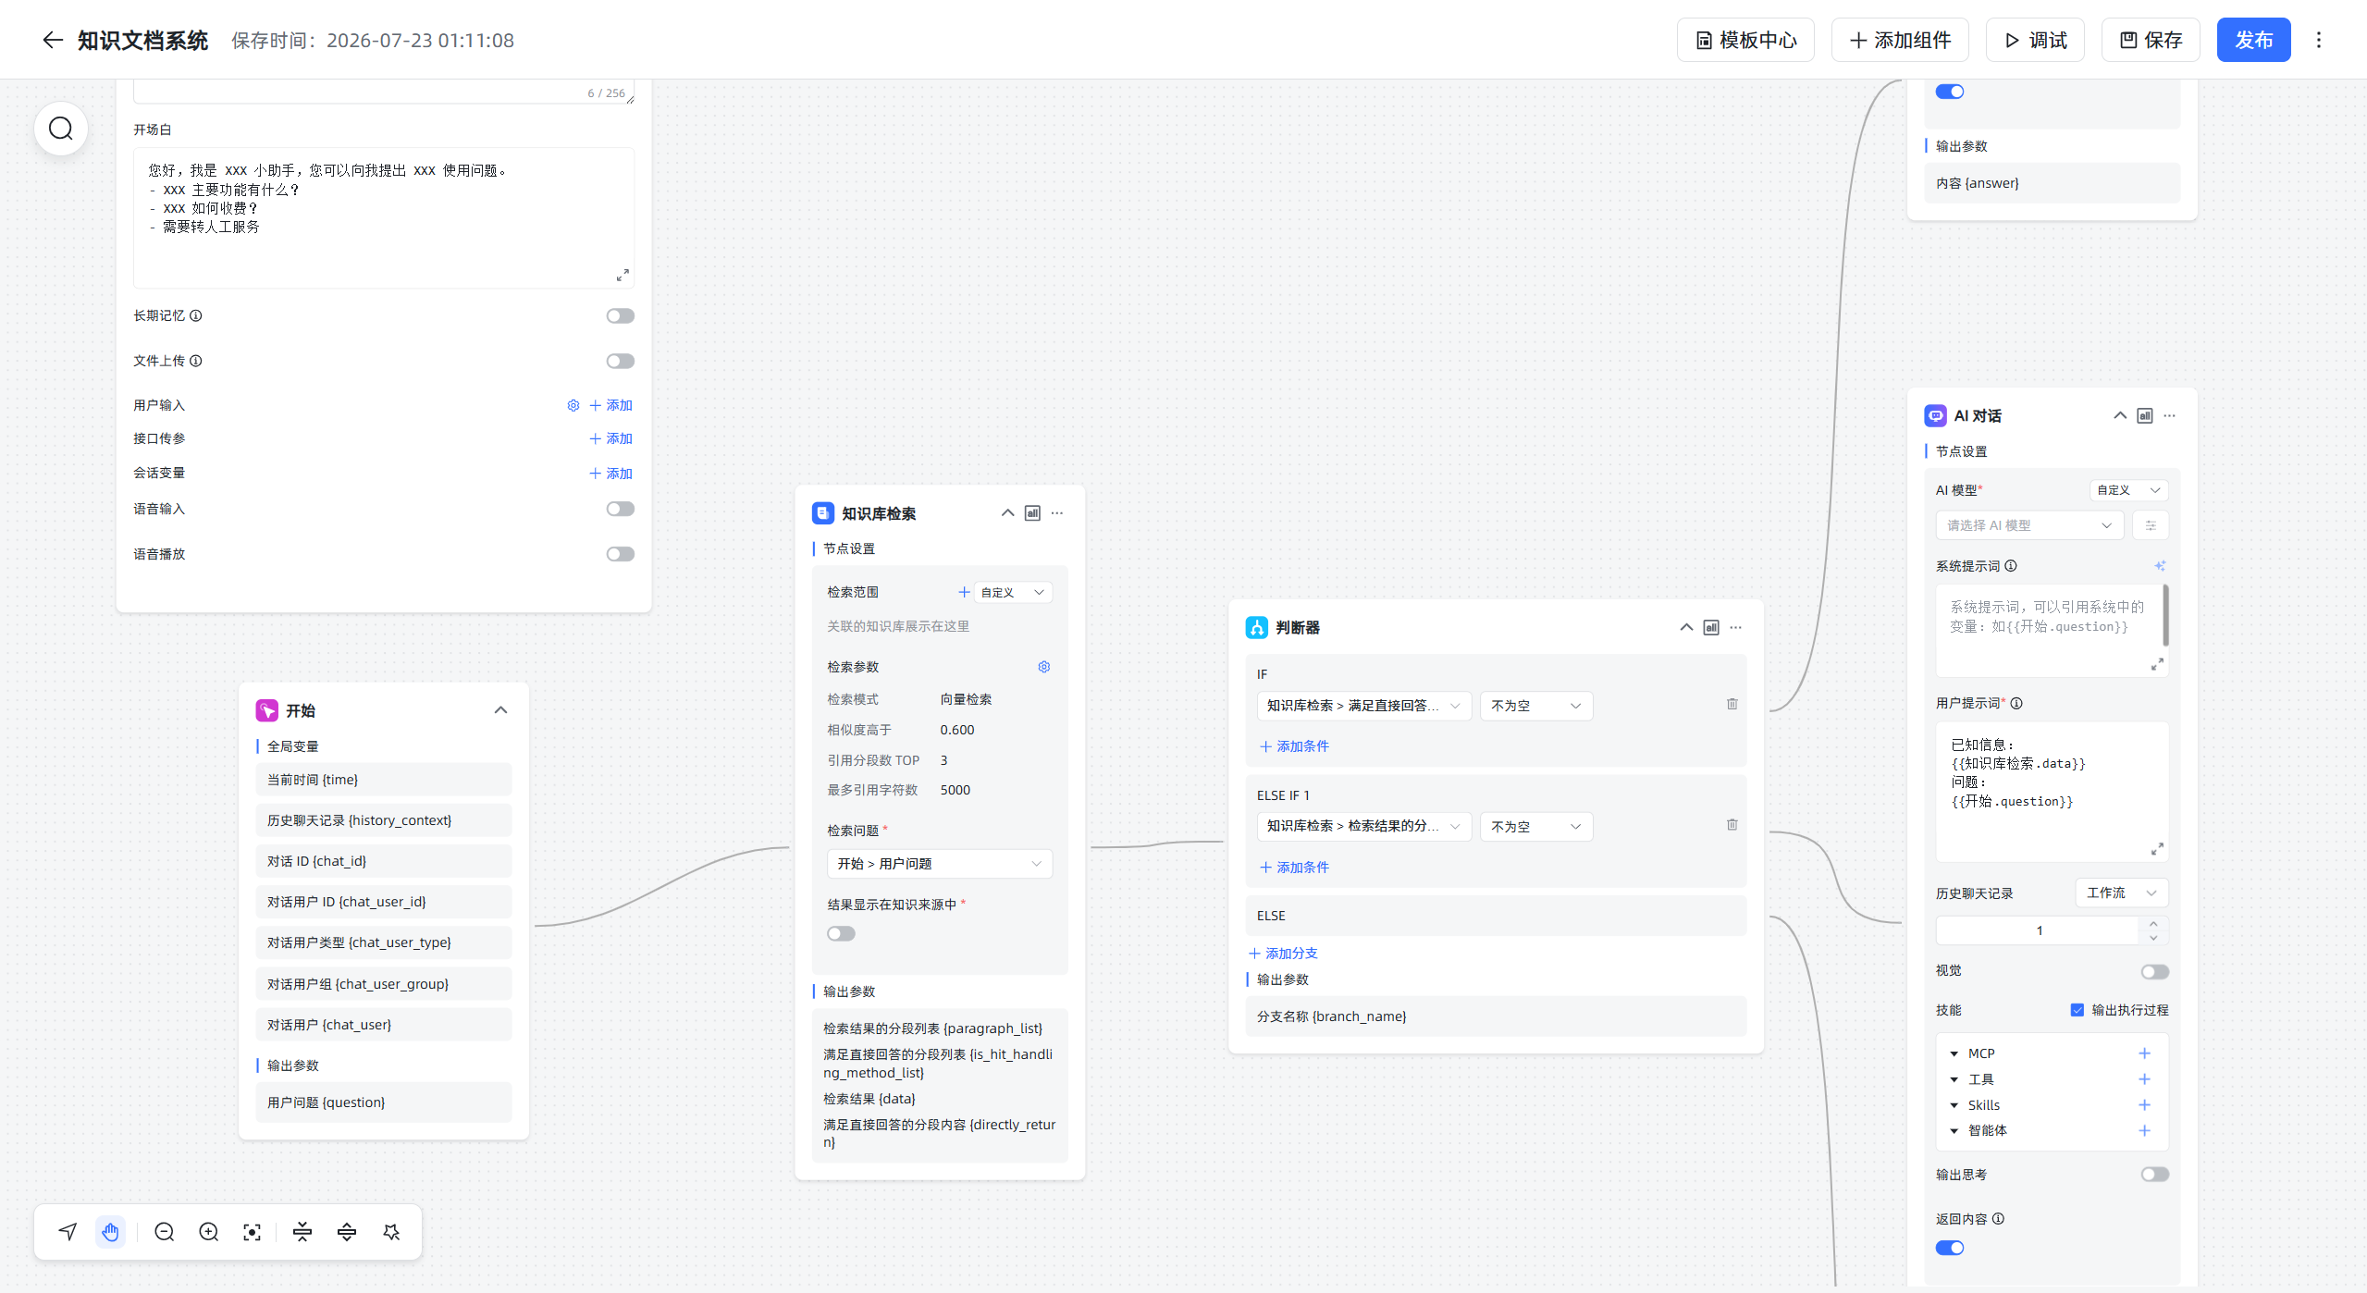Expand all nodes in the bottom toolbar
The height and width of the screenshot is (1293, 2367).
click(x=347, y=1231)
